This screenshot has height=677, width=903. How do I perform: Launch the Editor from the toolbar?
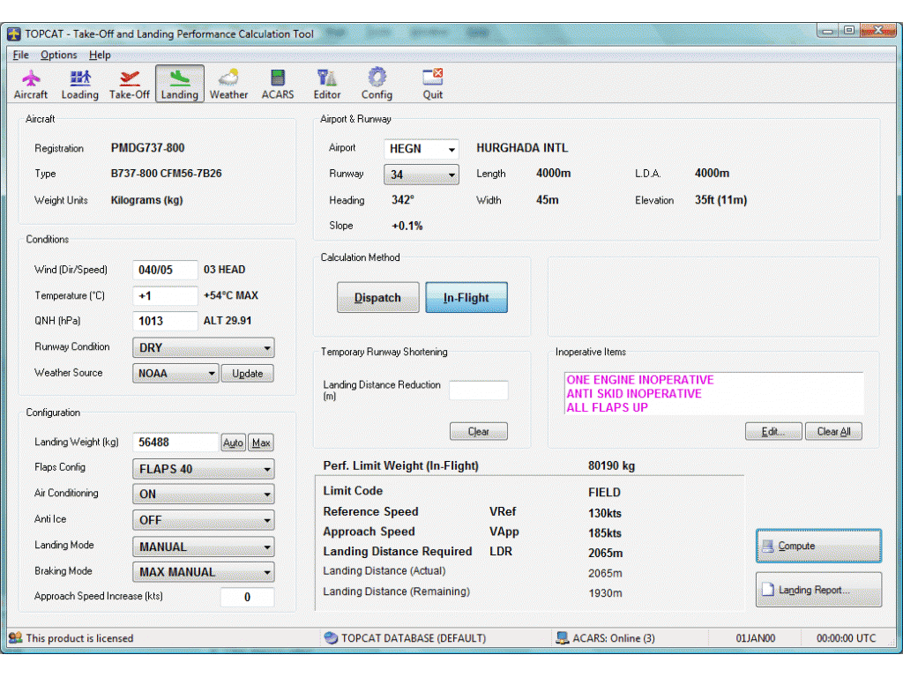(x=327, y=84)
